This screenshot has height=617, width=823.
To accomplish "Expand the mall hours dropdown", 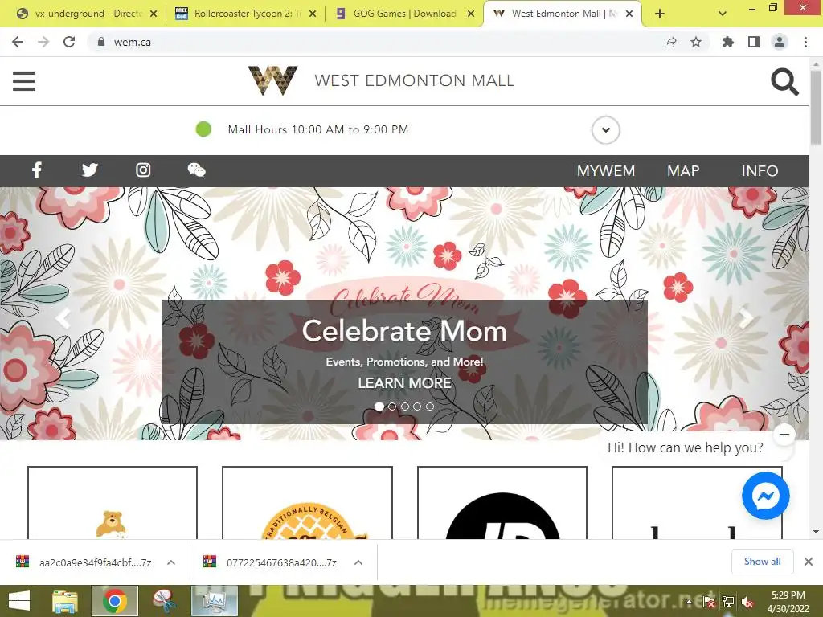I will tap(606, 130).
